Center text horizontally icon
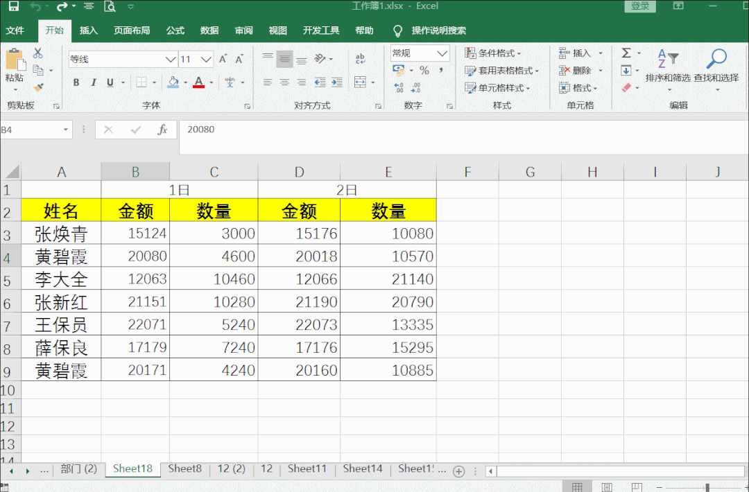The height and width of the screenshot is (492, 749). click(x=284, y=82)
